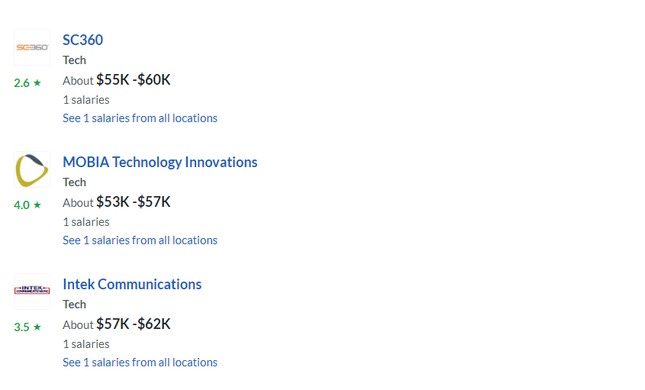Open Intek Communications company page

click(x=132, y=284)
